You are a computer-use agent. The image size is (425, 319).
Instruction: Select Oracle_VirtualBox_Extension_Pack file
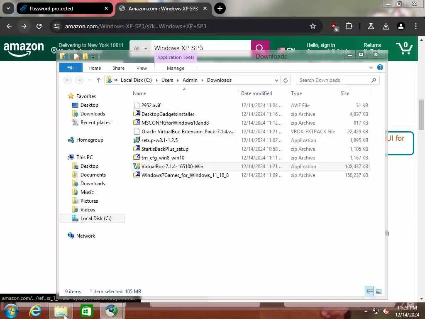click(251, 132)
